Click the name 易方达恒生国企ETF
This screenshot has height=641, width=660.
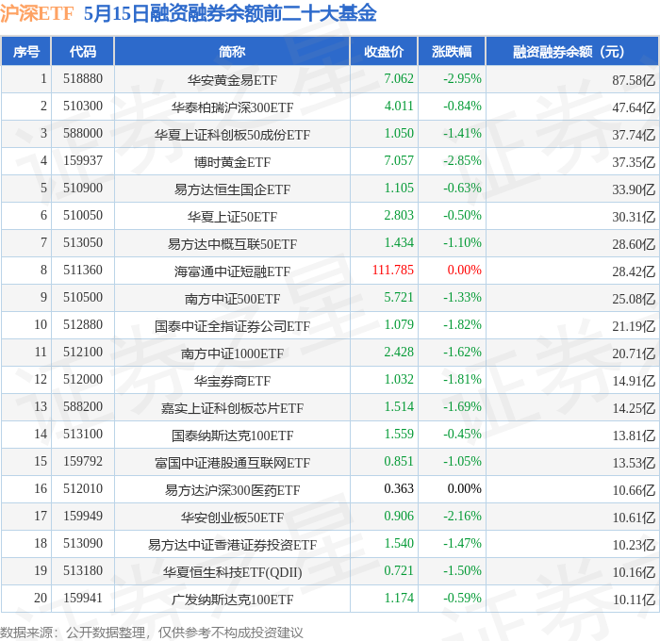tap(232, 189)
